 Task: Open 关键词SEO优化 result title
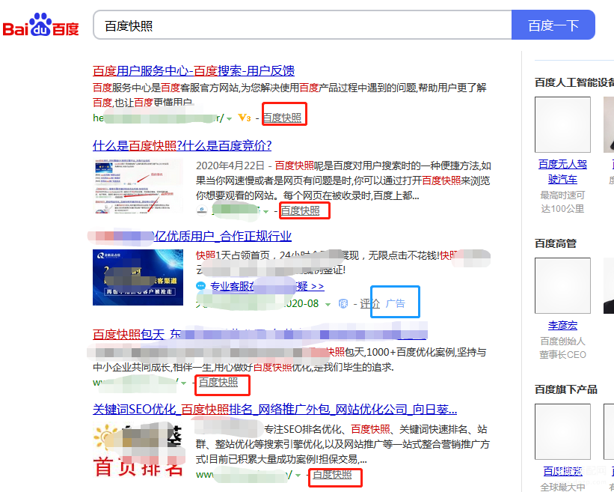pyautogui.click(x=274, y=410)
